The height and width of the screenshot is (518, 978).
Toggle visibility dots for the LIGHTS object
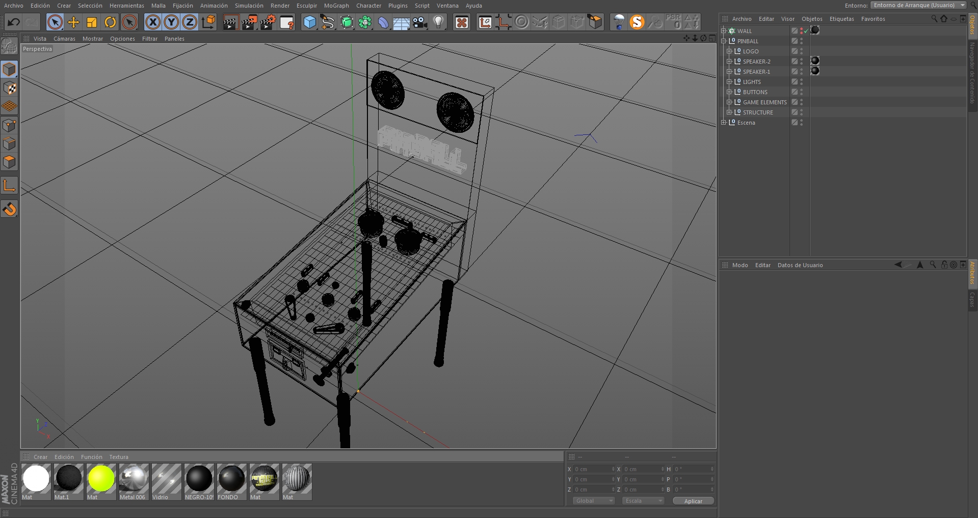(802, 82)
